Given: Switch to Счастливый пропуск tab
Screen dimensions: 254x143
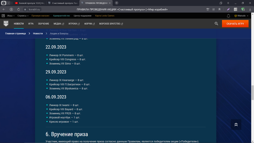Looking at the screenshot, I should point(63,3).
